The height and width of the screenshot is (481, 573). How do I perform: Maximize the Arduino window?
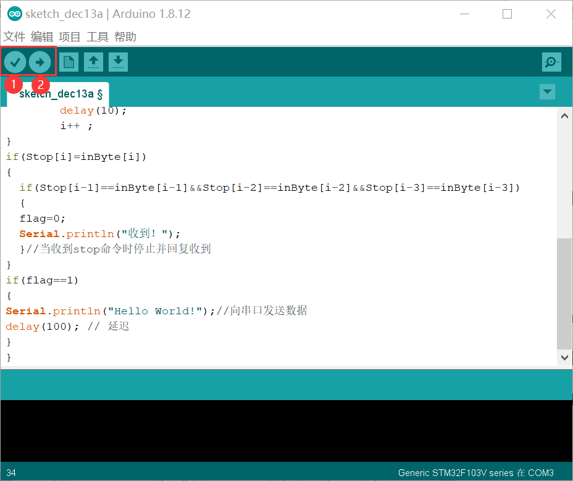507,14
